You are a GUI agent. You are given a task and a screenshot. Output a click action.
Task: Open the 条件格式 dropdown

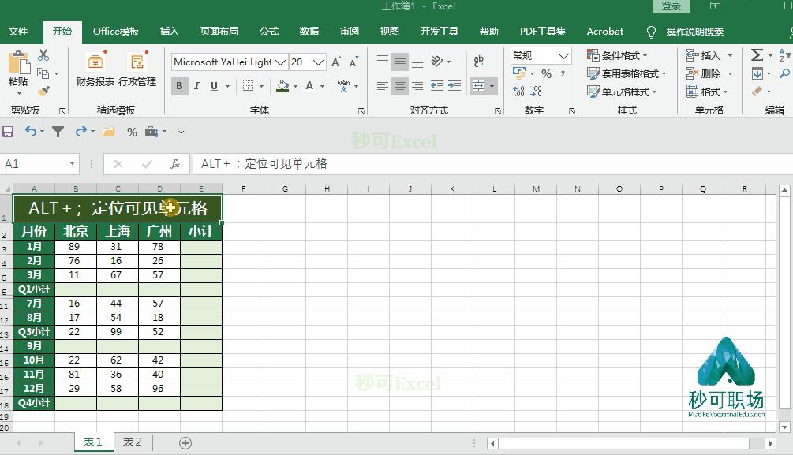point(623,55)
